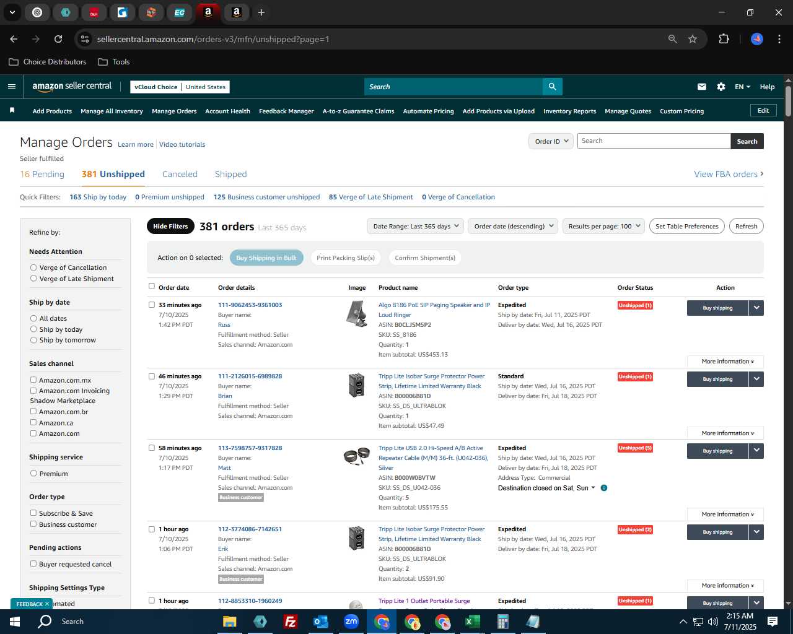
Task: Open Calculator from the taskbar
Action: [x=503, y=622]
